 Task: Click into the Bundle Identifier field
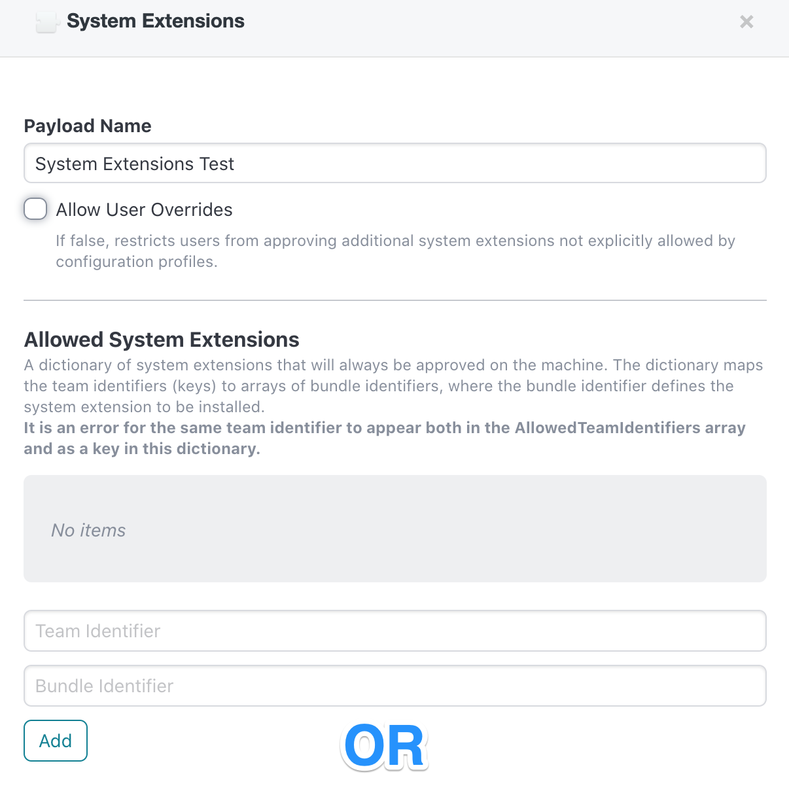(x=395, y=686)
